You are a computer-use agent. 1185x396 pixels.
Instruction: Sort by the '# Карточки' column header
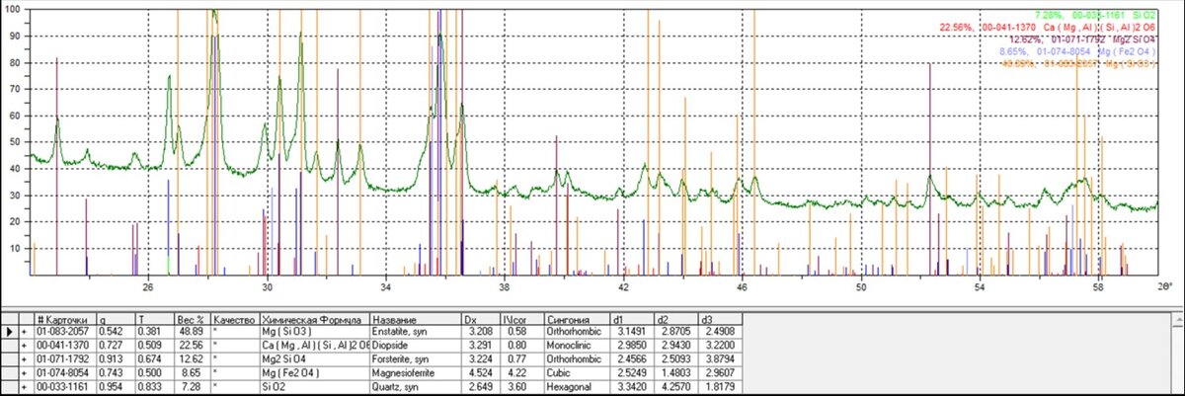(65, 321)
